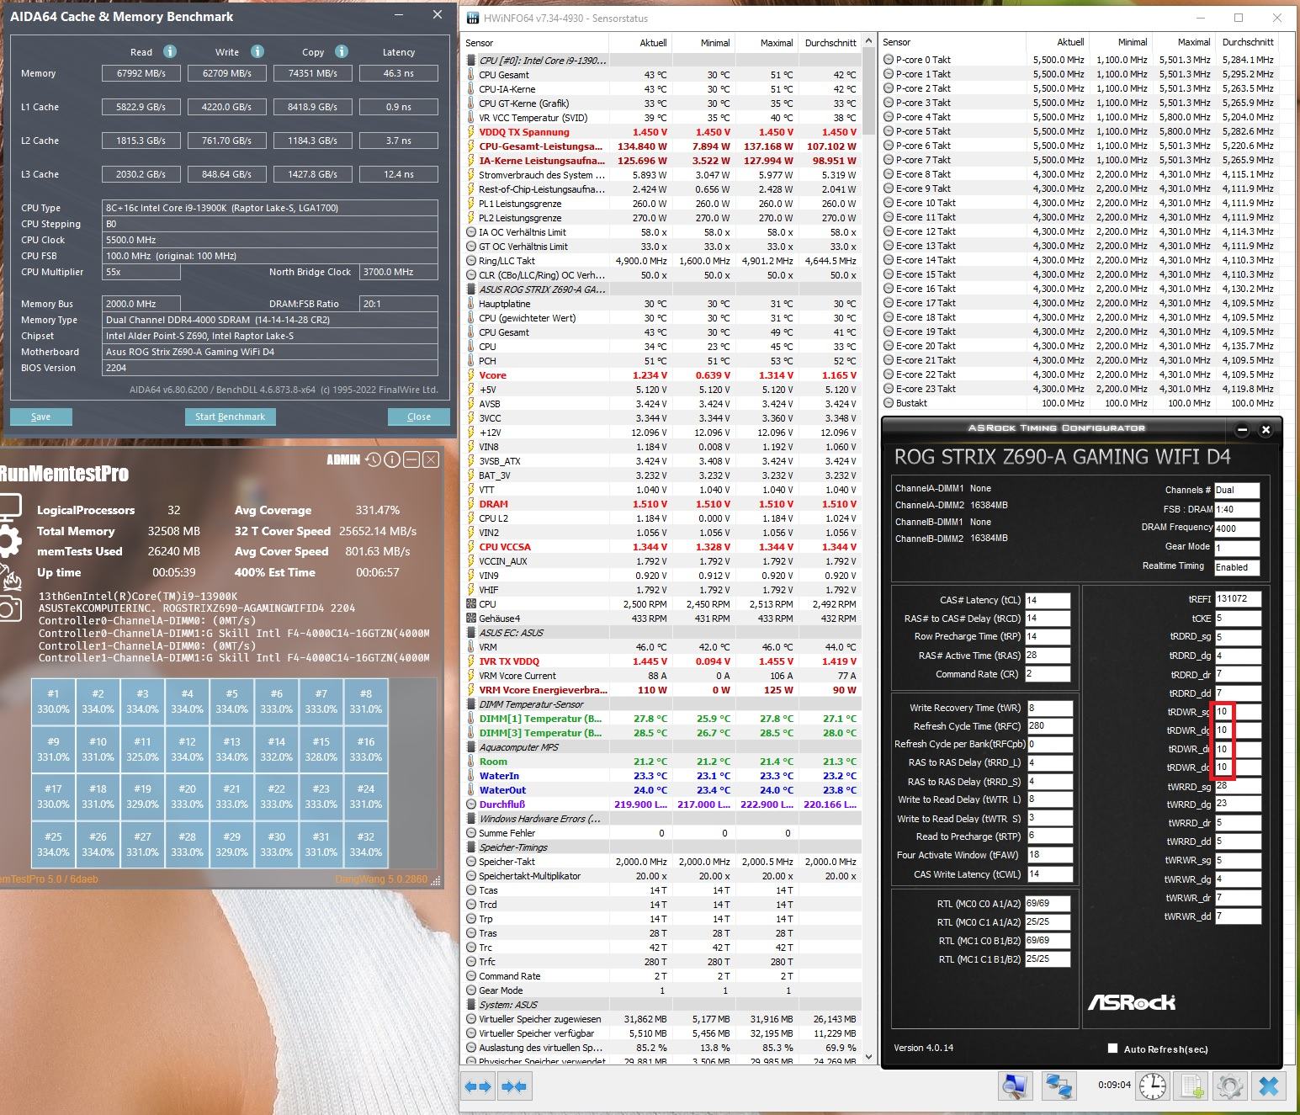Select the Windows Hardware Errors group row
This screenshot has width=1300, height=1115.
click(661, 819)
